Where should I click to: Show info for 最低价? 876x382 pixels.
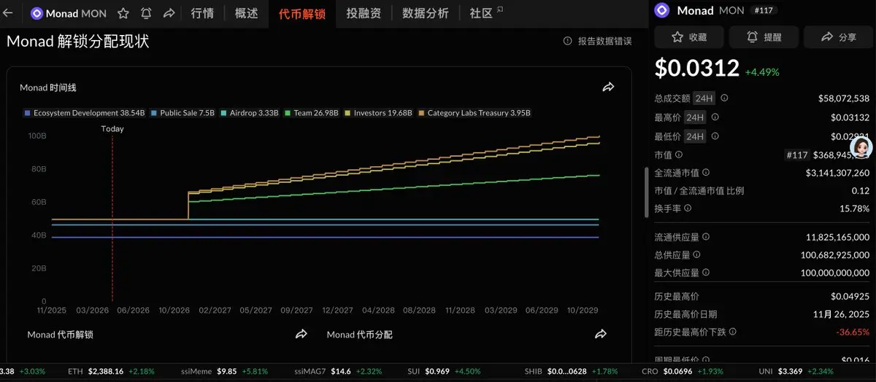pyautogui.click(x=715, y=136)
